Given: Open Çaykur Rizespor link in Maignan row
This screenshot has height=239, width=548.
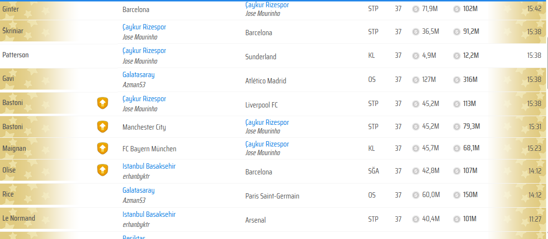Looking at the screenshot, I should (x=267, y=145).
